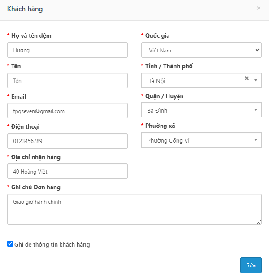This screenshot has height=278, width=269.
Task: Open the Phường xã dropdown list
Action: [x=201, y=140]
